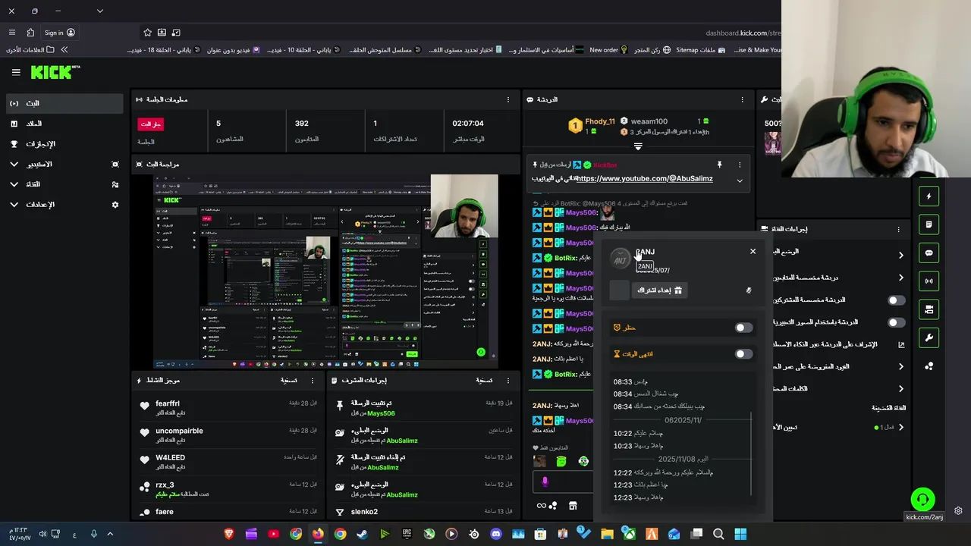The width and height of the screenshot is (971, 546).
Task: Open Discord from the taskbar
Action: tap(496, 534)
